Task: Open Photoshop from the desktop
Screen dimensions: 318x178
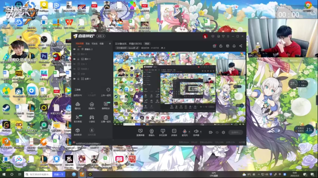Action: point(44,57)
